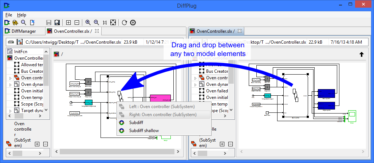Click the left tree vertical scrollbar thumb
This screenshot has width=374, height=163.
(46, 70)
